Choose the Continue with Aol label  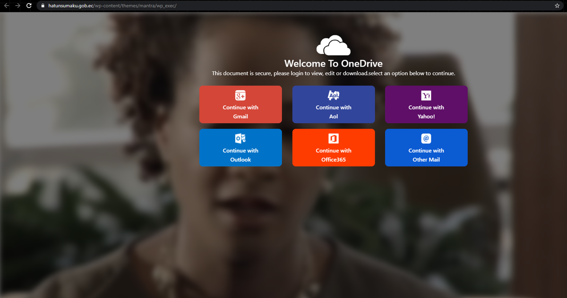(334, 112)
